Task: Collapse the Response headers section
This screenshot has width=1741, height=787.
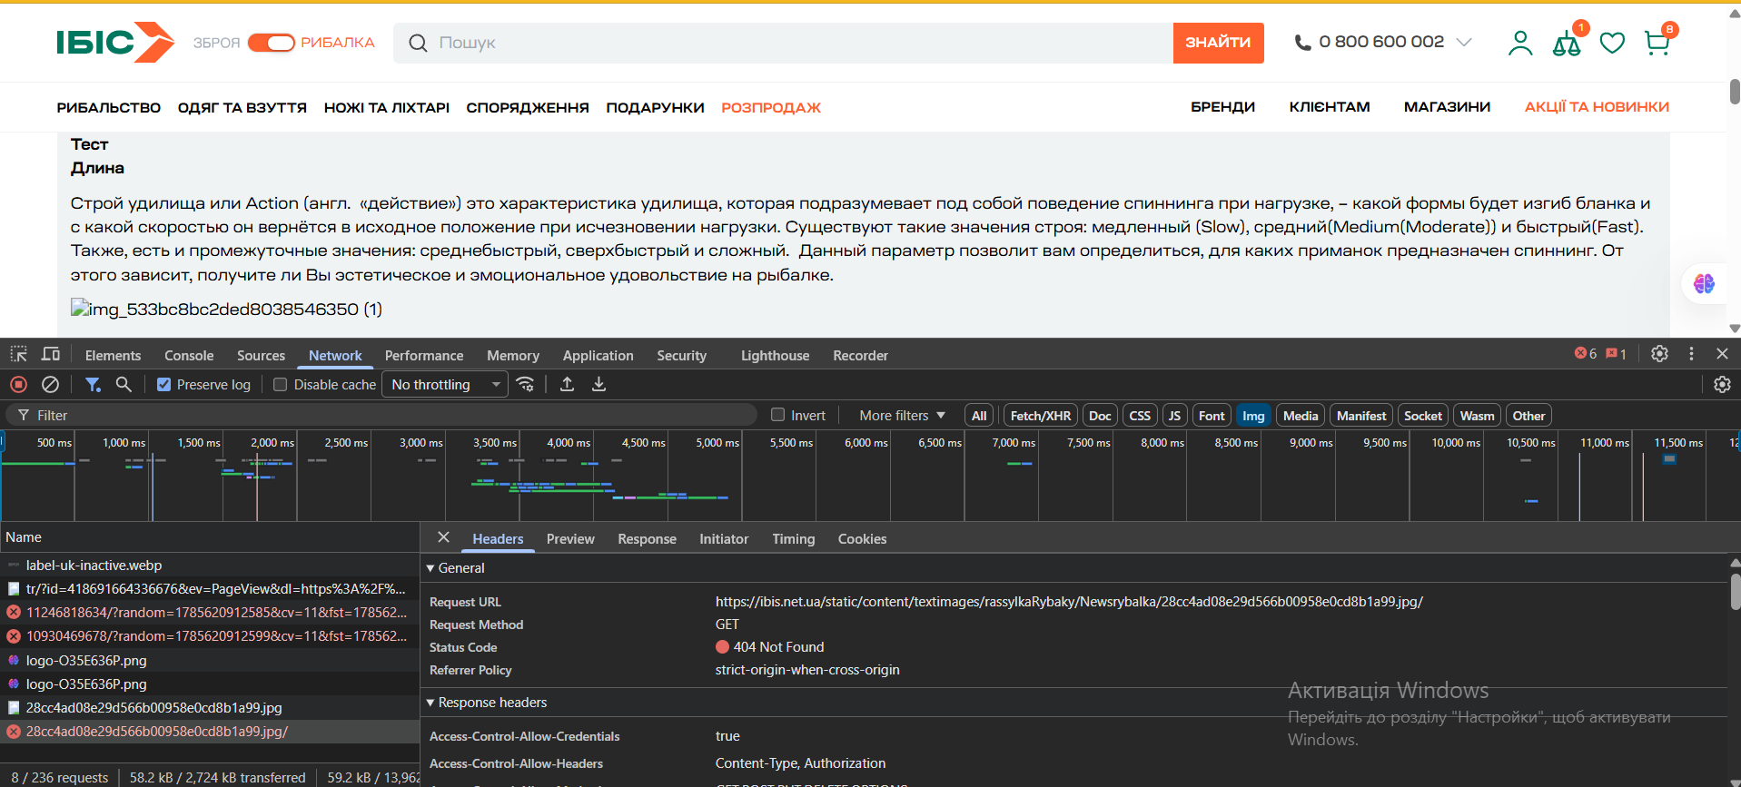Action: click(486, 703)
